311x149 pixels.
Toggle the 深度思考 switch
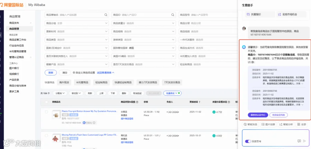[248, 141]
